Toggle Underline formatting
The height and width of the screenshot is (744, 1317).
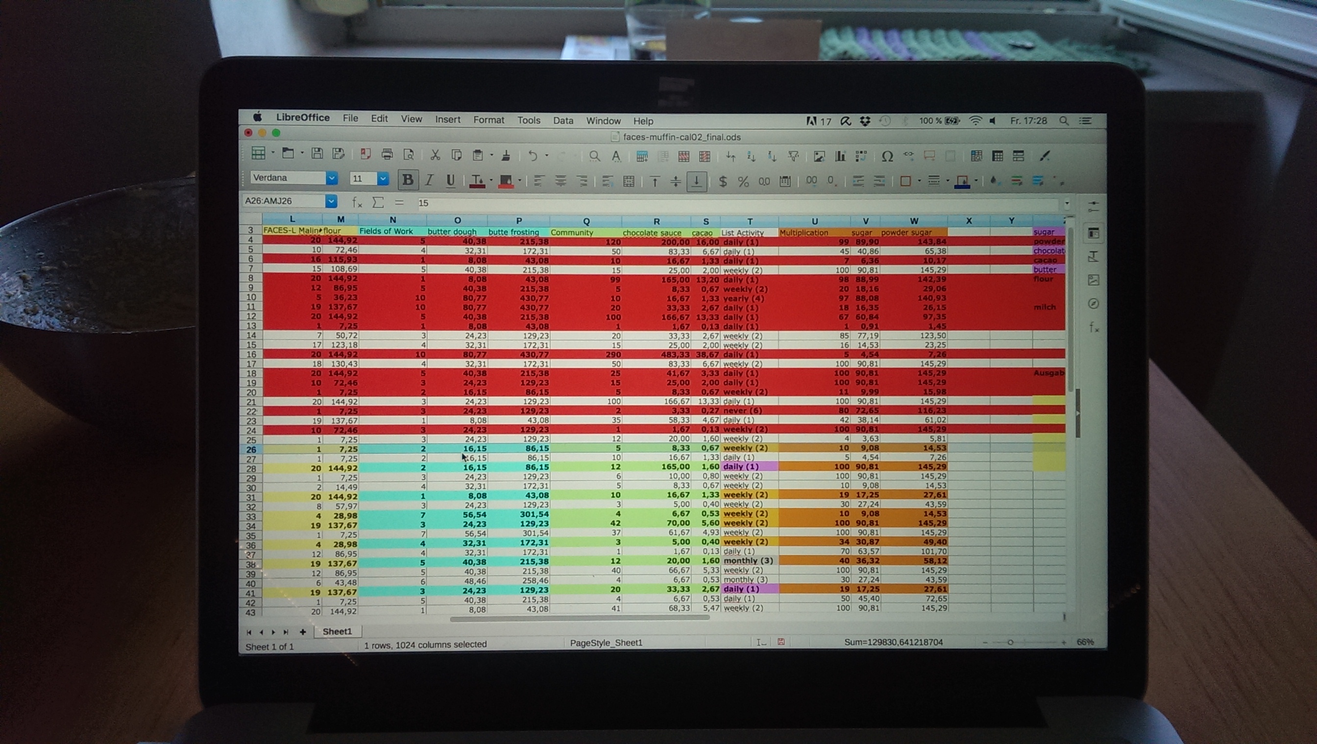pyautogui.click(x=450, y=181)
